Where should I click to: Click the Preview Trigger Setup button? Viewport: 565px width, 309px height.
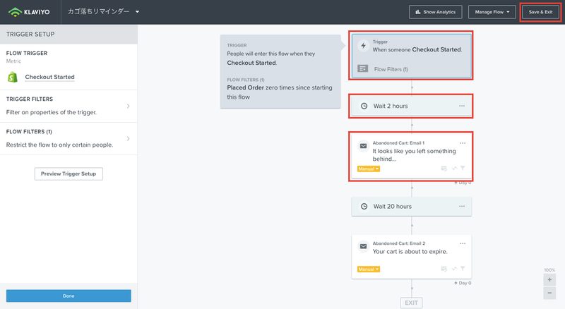(69, 174)
